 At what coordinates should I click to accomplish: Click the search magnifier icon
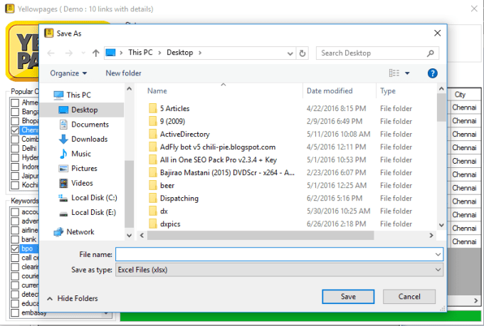click(431, 53)
